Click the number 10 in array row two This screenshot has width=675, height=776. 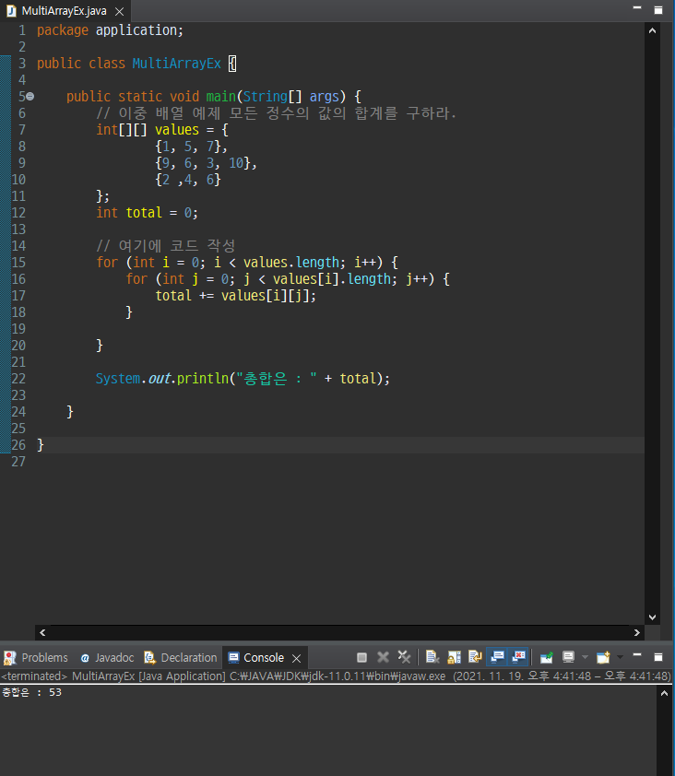click(236, 163)
